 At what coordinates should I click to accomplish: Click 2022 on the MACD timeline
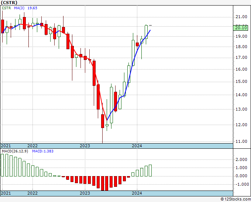point(32,193)
